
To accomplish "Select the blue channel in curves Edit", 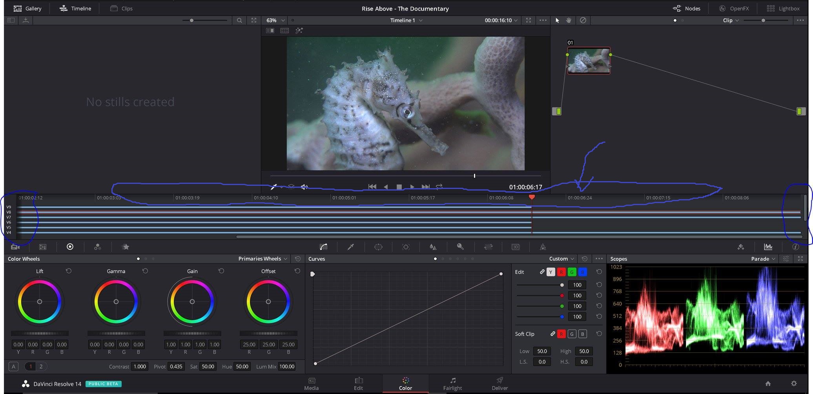I will [583, 272].
